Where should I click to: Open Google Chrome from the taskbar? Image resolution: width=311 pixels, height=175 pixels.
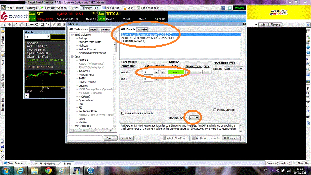pyautogui.click(x=48, y=171)
